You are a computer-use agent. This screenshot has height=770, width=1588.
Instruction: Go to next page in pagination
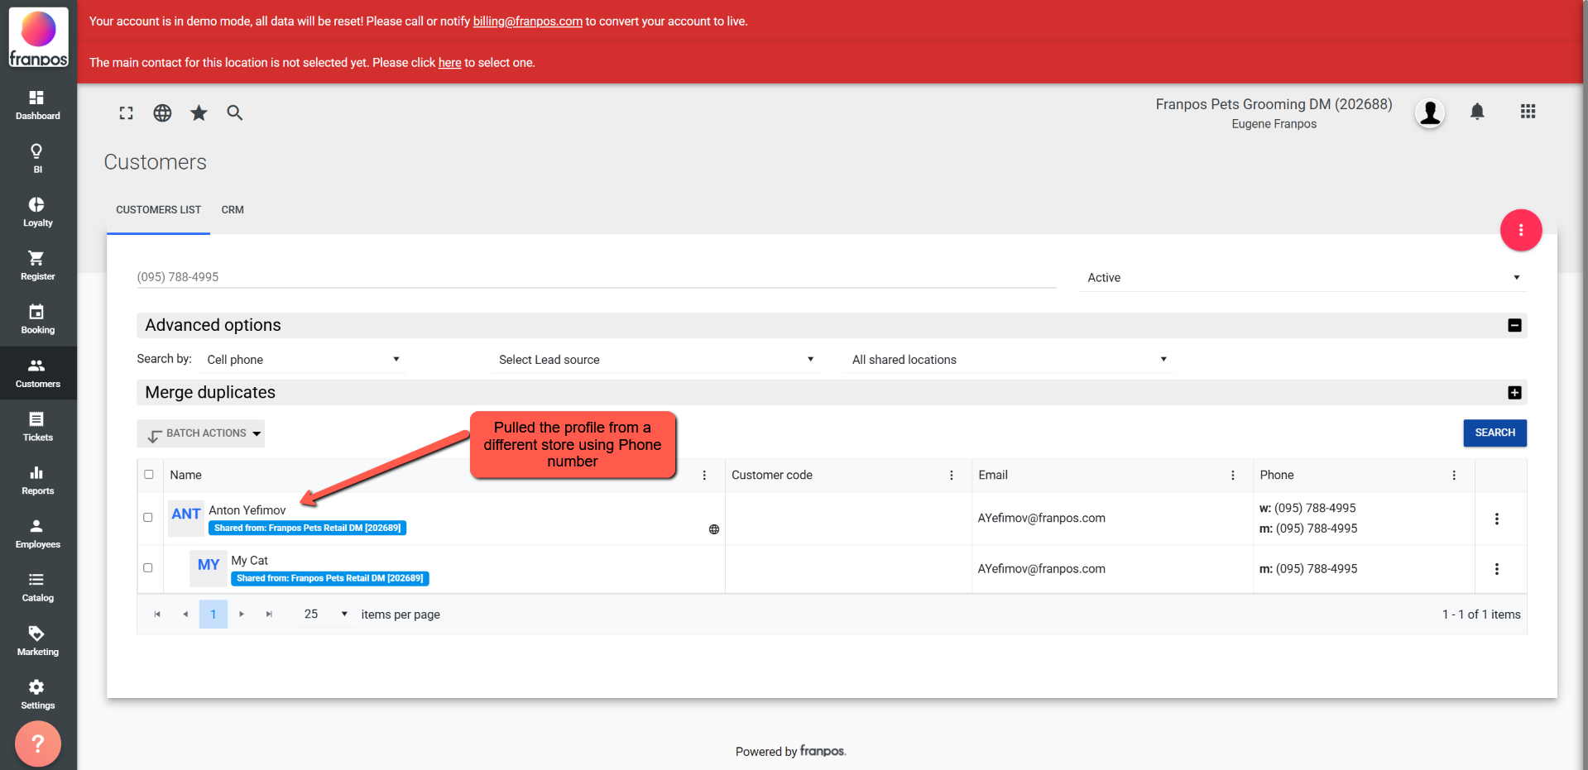tap(242, 615)
